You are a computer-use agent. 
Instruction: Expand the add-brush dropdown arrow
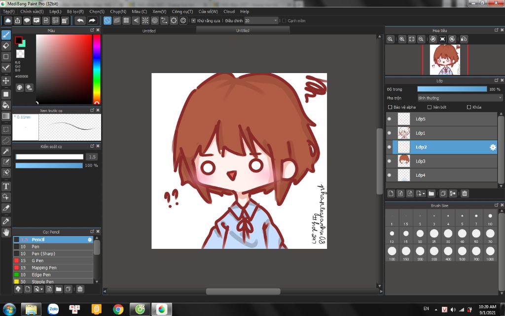(x=41, y=289)
